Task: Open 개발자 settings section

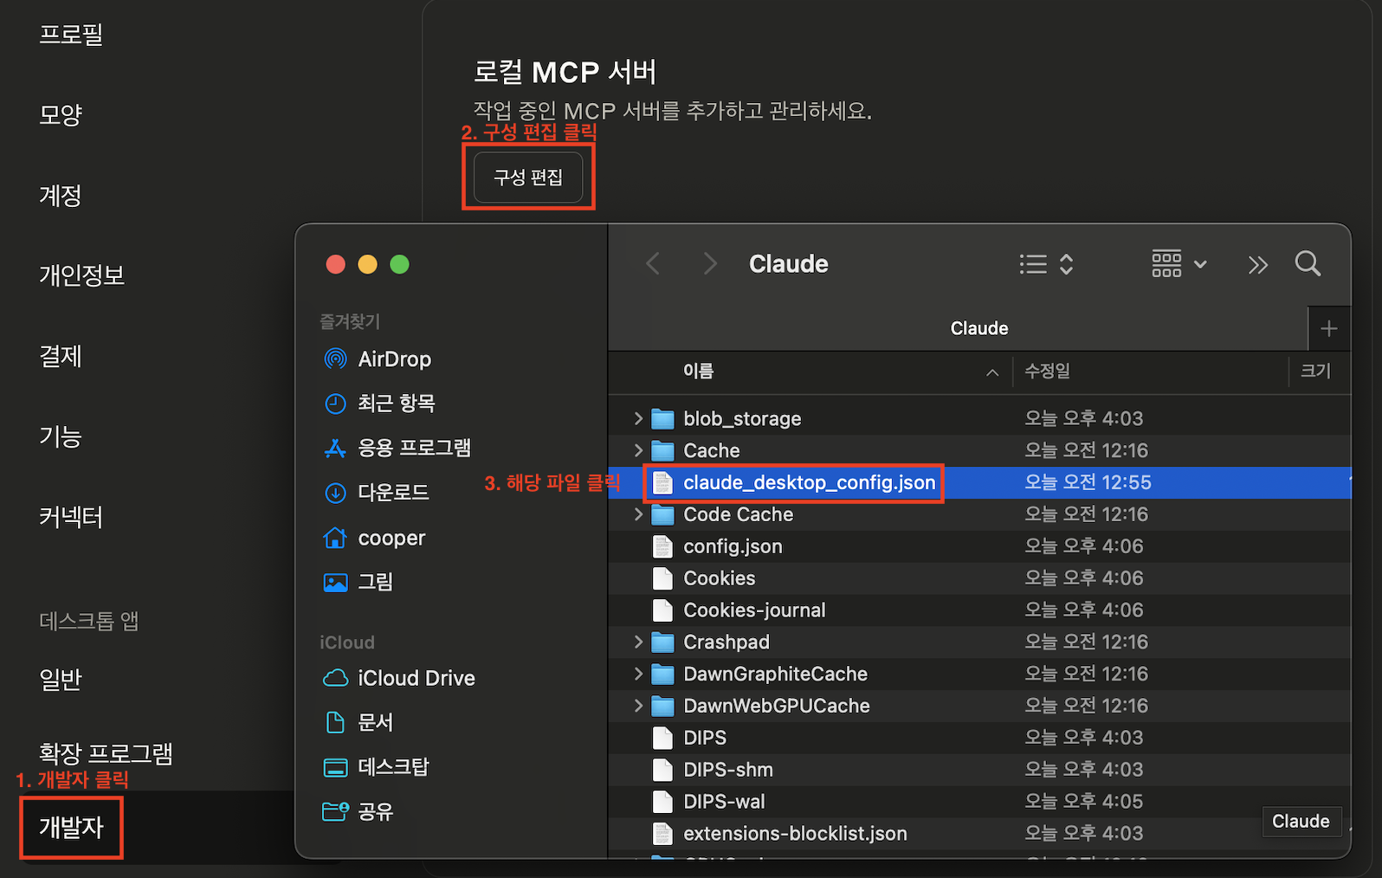Action: (71, 828)
